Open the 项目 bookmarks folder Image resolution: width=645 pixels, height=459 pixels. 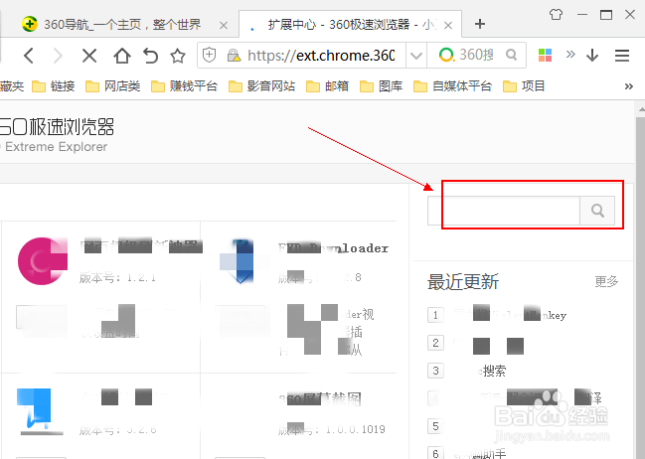point(524,86)
